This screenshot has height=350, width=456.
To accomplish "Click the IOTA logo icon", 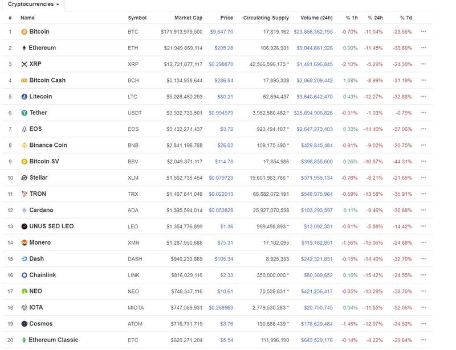I will (x=23, y=307).
